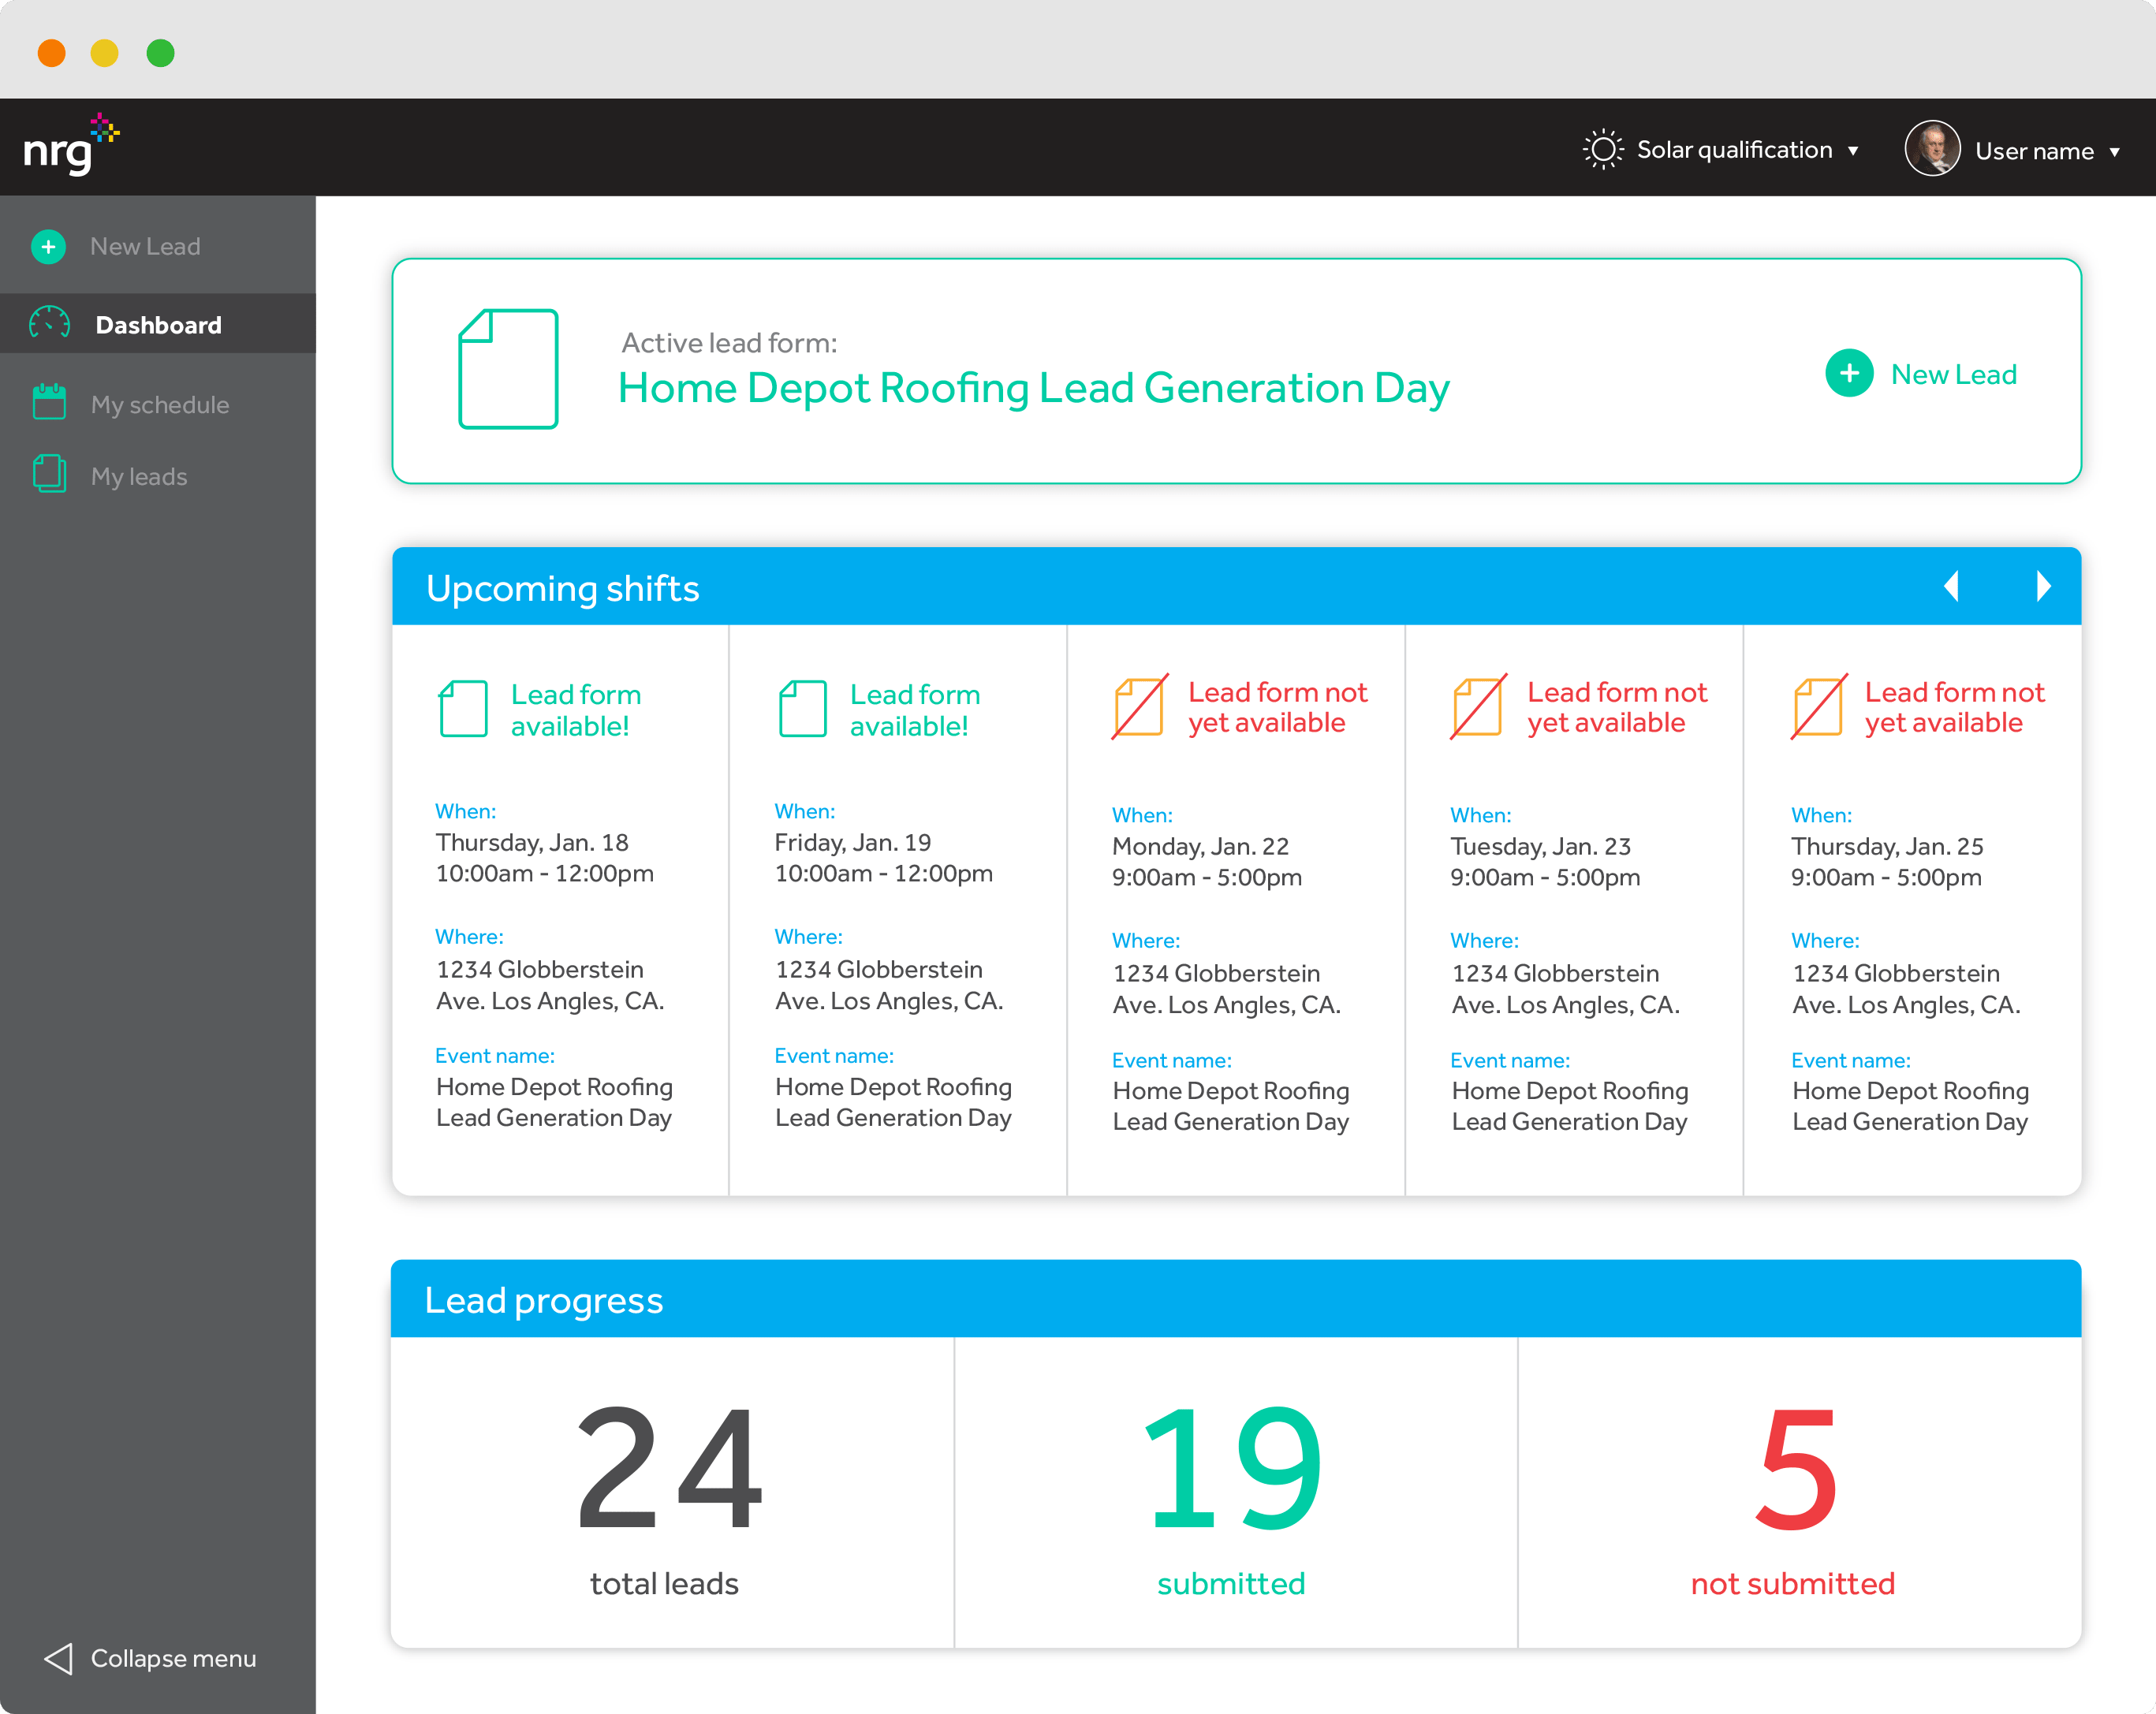This screenshot has height=1714, width=2156.
Task: Click the Lead progress header title
Action: tap(543, 1300)
